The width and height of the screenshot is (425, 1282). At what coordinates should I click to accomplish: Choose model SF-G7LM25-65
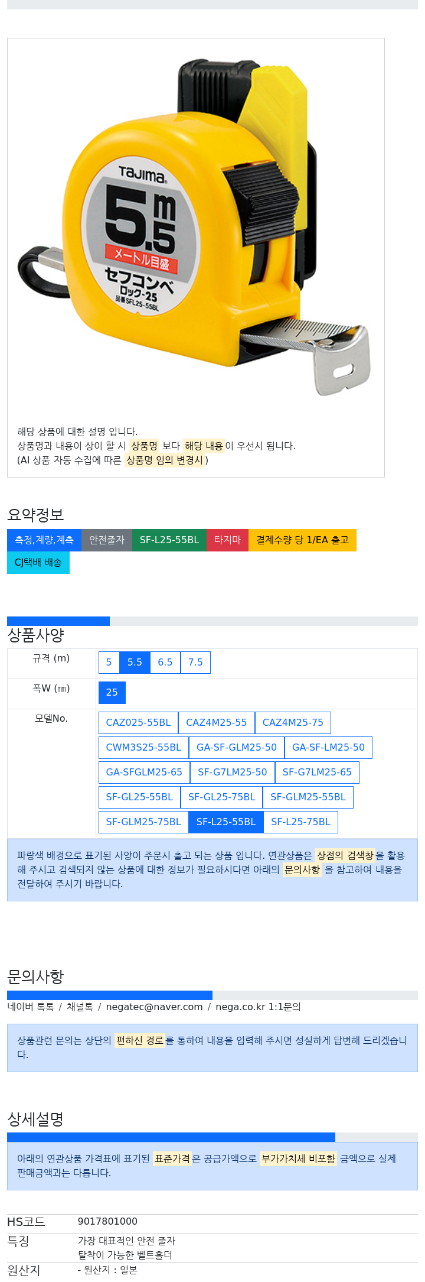(x=317, y=773)
